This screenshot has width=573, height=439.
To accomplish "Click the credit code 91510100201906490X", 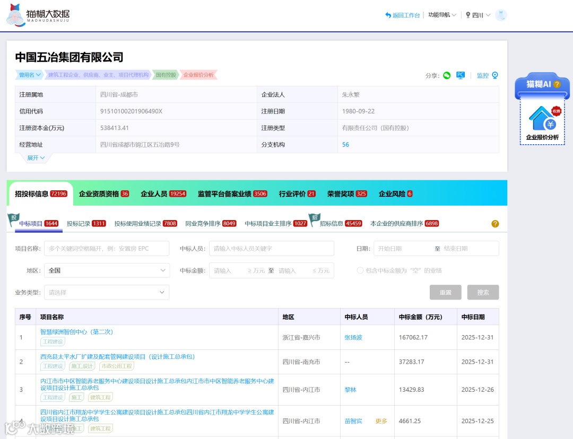I will tap(131, 111).
